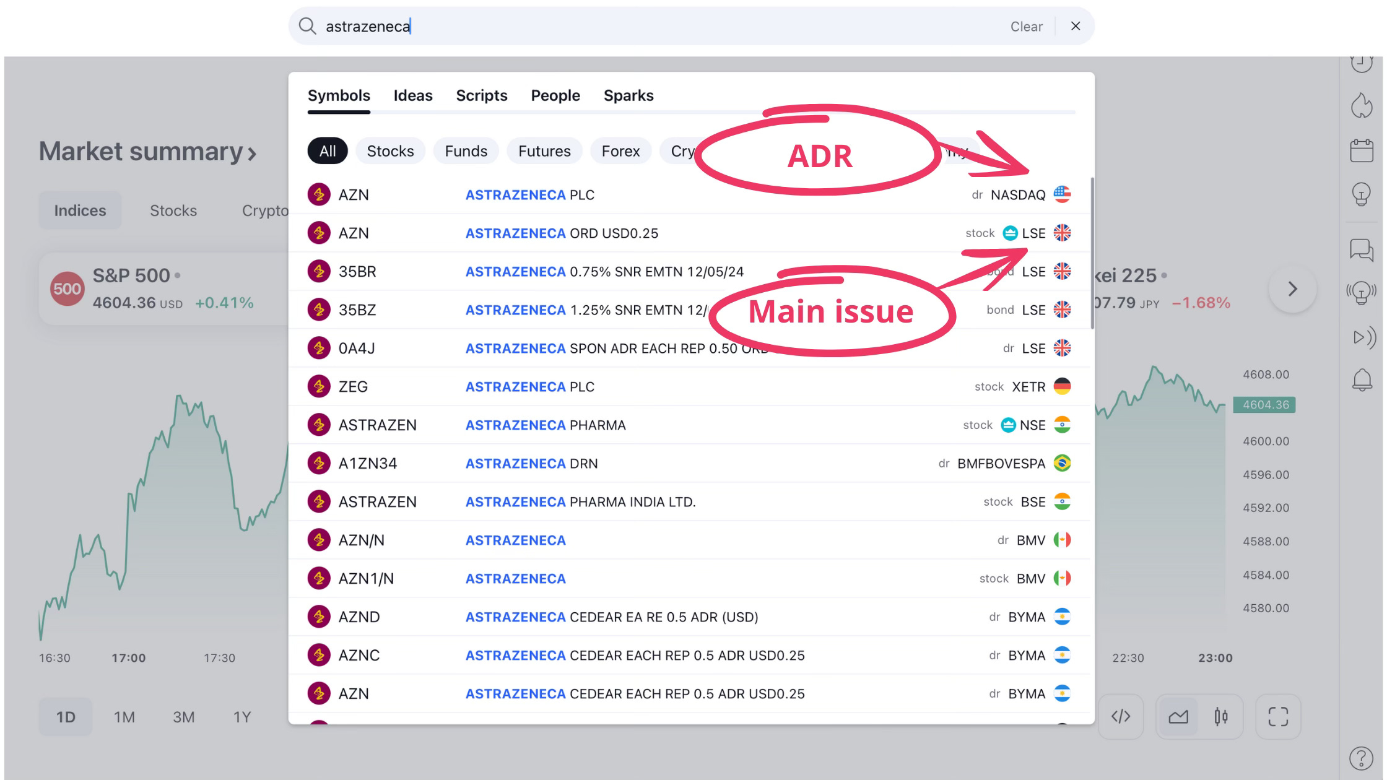Set chart range to 3M

click(x=183, y=717)
